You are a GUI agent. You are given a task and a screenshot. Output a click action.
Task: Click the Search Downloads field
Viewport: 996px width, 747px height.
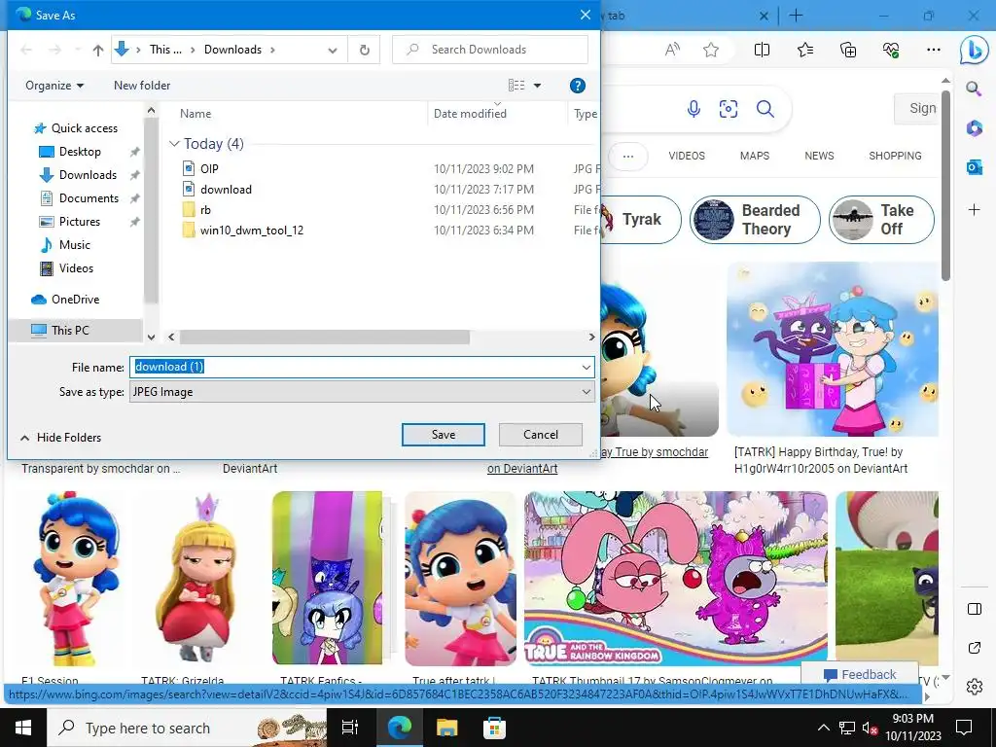click(x=490, y=50)
